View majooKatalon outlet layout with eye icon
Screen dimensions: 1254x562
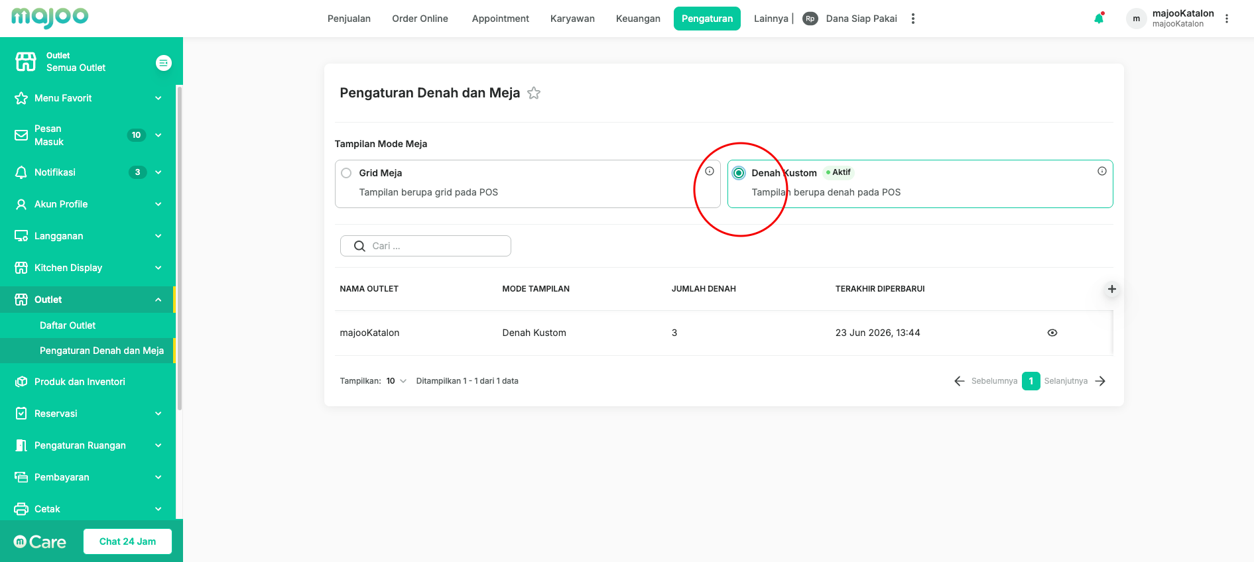point(1052,333)
